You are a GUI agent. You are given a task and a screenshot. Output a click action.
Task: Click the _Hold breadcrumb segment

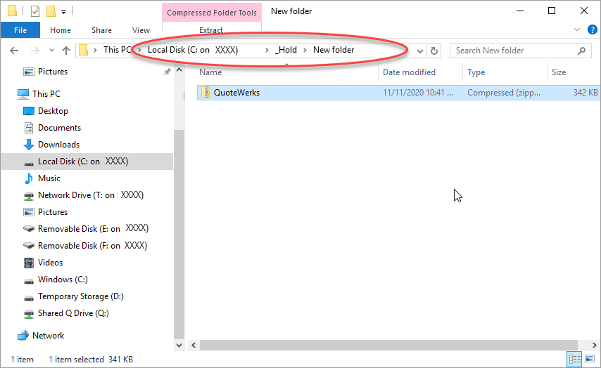pos(286,50)
